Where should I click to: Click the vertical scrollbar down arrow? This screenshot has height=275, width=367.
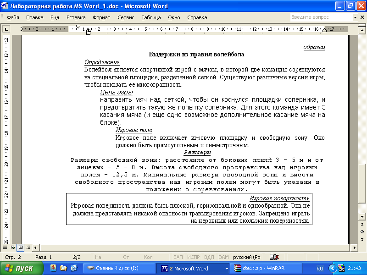click(362, 216)
